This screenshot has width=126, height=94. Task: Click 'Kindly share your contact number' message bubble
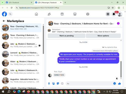(x=88, y=60)
